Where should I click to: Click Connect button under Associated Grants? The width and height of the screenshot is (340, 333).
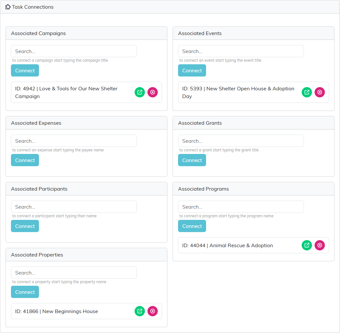[x=192, y=160]
